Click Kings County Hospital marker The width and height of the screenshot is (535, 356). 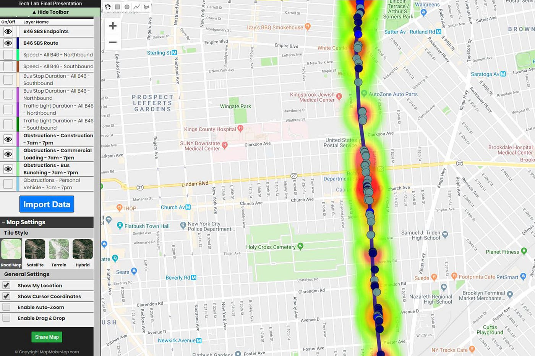click(240, 129)
